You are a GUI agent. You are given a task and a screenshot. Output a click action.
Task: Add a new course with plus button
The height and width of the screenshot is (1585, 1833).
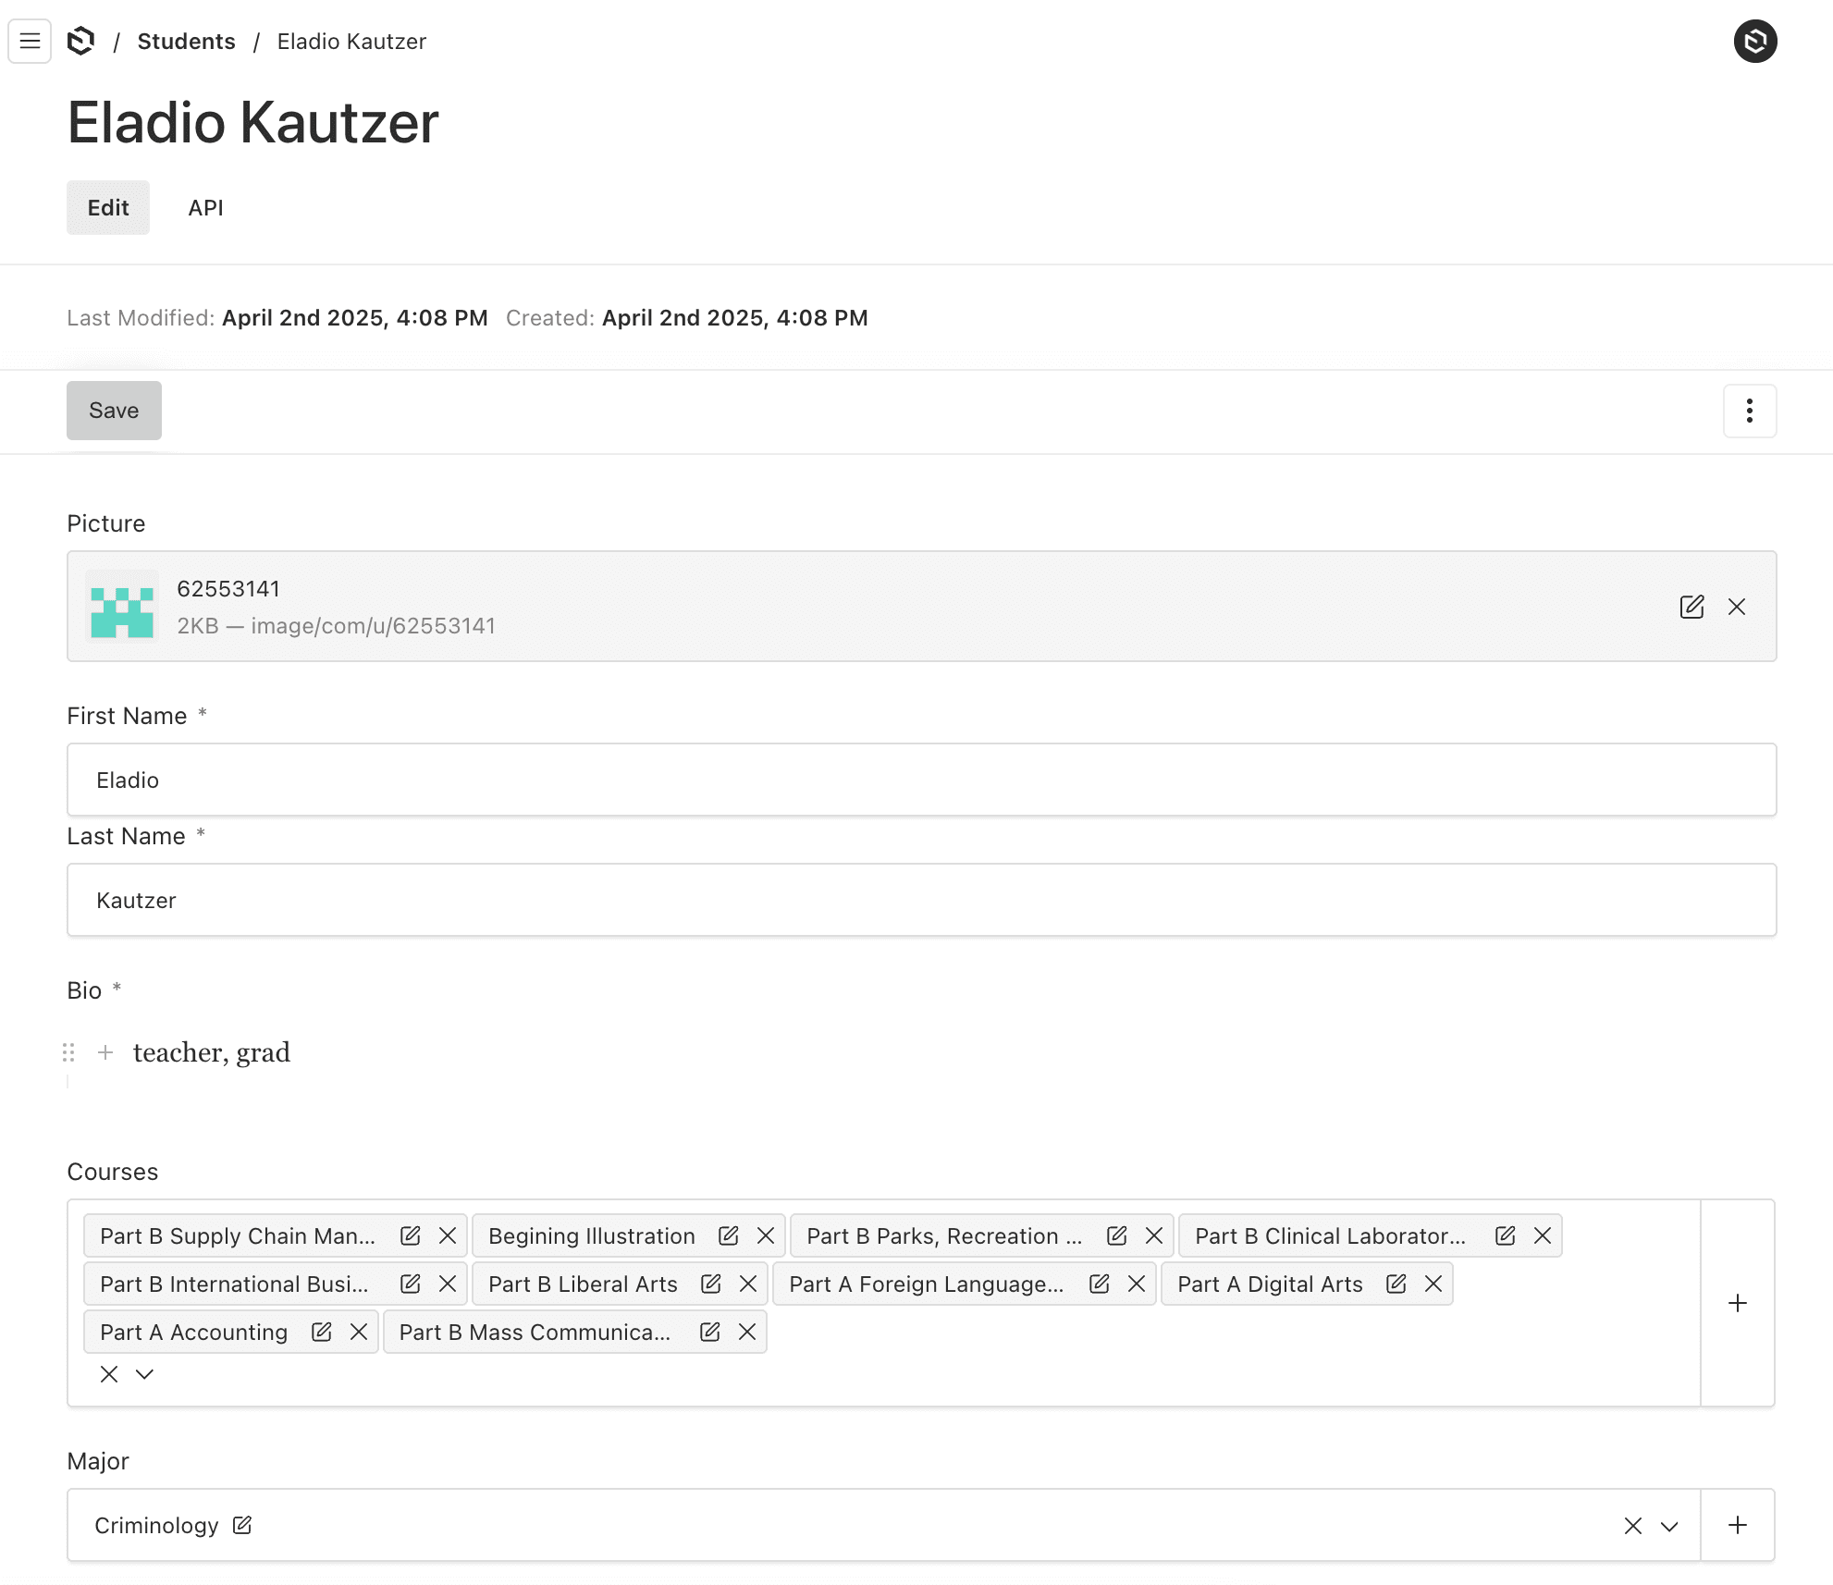(1738, 1303)
